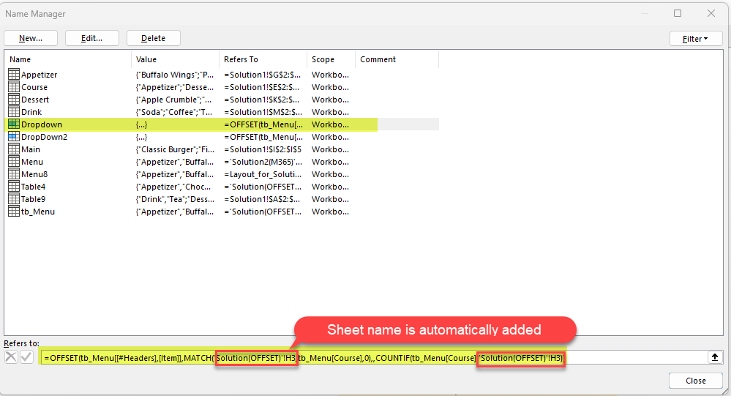Click the tb_Menu table icon
Image resolution: width=731 pixels, height=396 pixels.
tap(13, 212)
